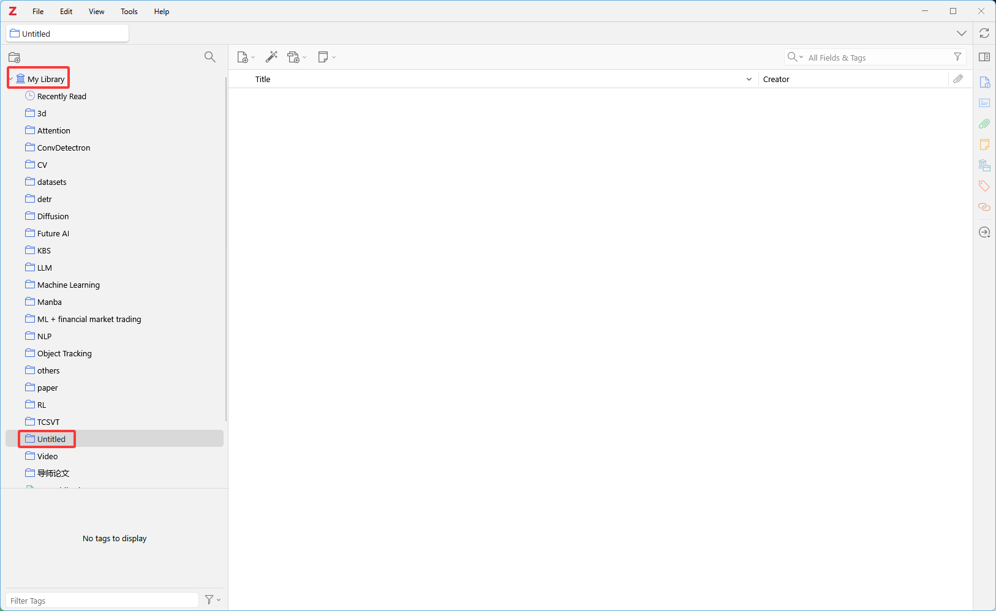Select the LLM collection

[115, 268]
